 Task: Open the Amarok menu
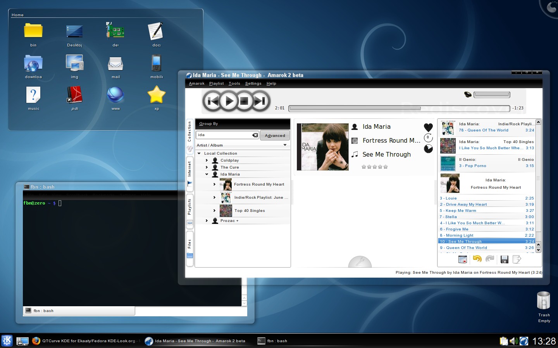tap(196, 84)
